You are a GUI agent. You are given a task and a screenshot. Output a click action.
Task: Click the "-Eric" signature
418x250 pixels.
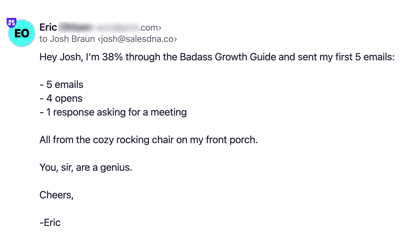click(x=50, y=223)
